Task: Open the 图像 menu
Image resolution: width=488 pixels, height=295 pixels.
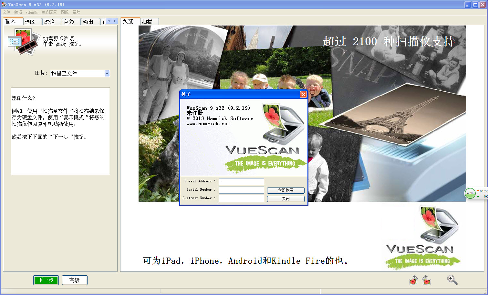Action: coord(65,12)
